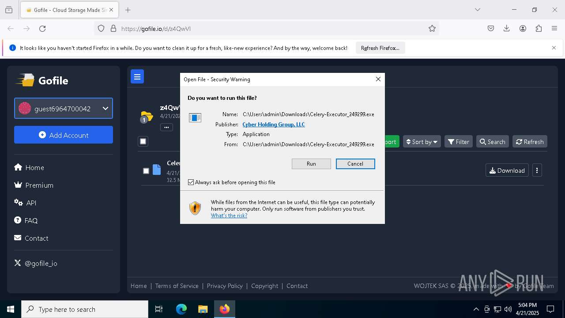Close the Gofile tab

coord(111,10)
